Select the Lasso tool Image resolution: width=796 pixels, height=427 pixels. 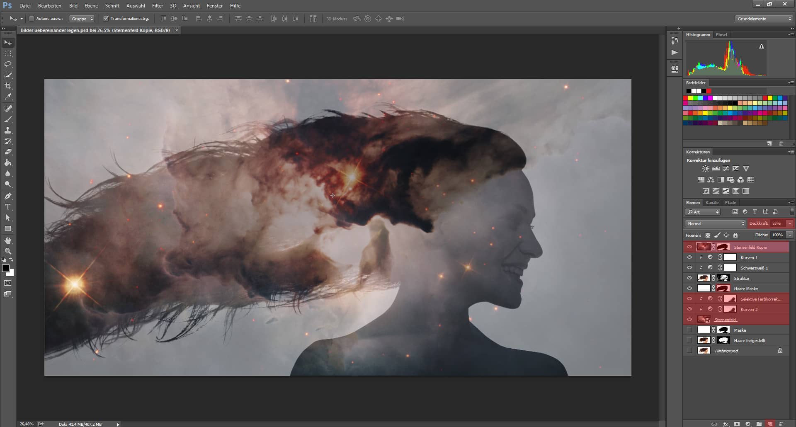click(7, 64)
